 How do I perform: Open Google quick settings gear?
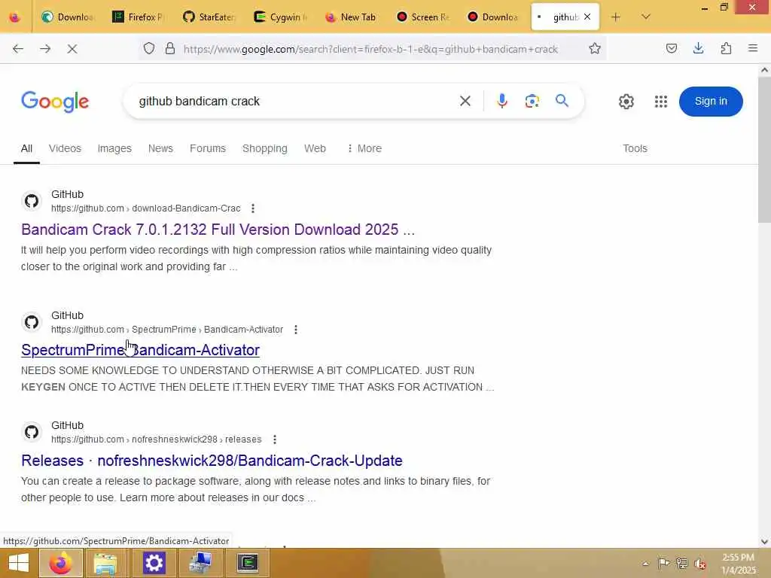point(626,102)
